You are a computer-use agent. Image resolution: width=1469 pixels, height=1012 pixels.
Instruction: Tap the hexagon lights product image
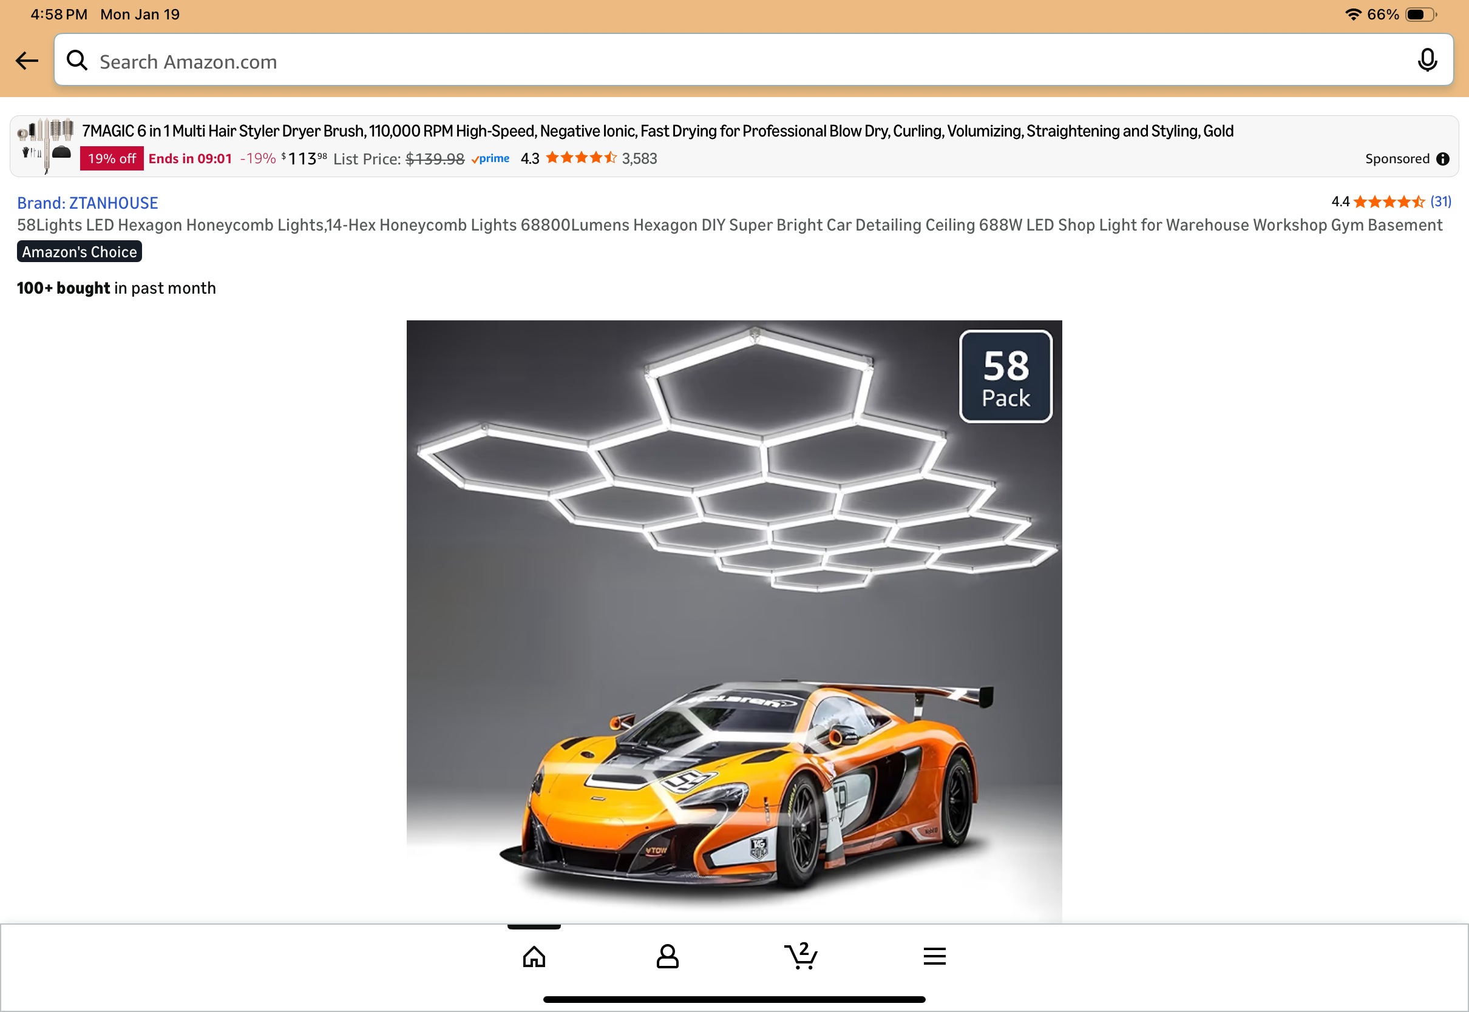[x=734, y=621]
